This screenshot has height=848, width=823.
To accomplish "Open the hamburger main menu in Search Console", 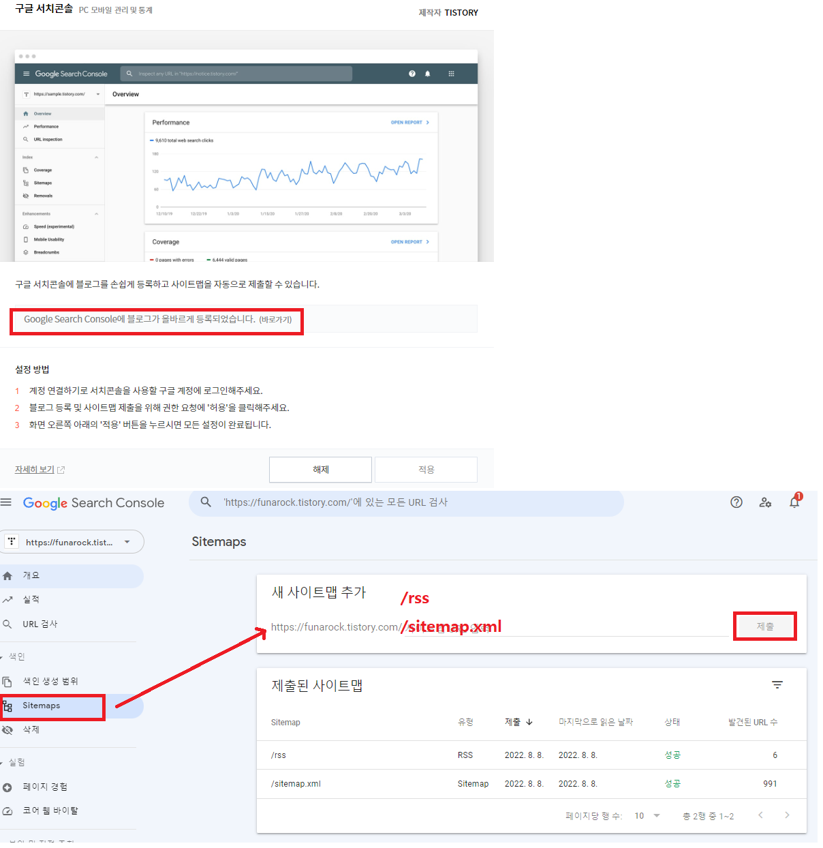I will click(x=6, y=502).
